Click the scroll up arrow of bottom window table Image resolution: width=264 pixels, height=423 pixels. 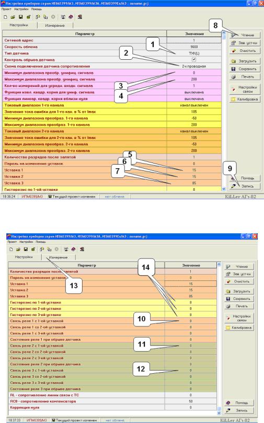click(x=219, y=264)
